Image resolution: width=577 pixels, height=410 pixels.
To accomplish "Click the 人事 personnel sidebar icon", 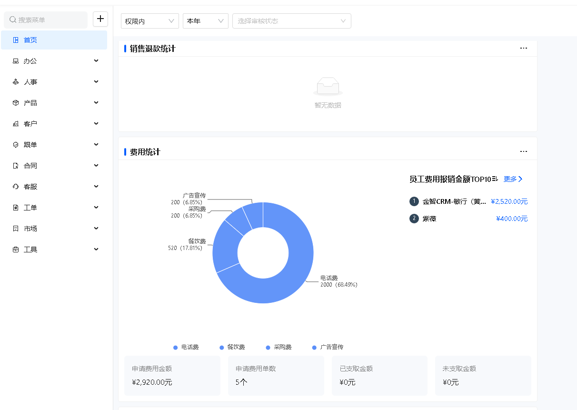I will [16, 82].
